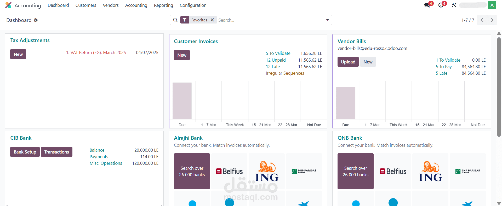502x206 pixels.
Task: Open the activities clock icon
Action: pos(441,5)
